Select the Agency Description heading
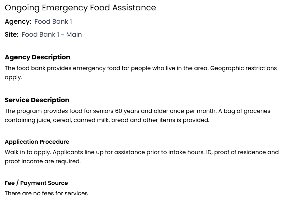 [x=37, y=57]
